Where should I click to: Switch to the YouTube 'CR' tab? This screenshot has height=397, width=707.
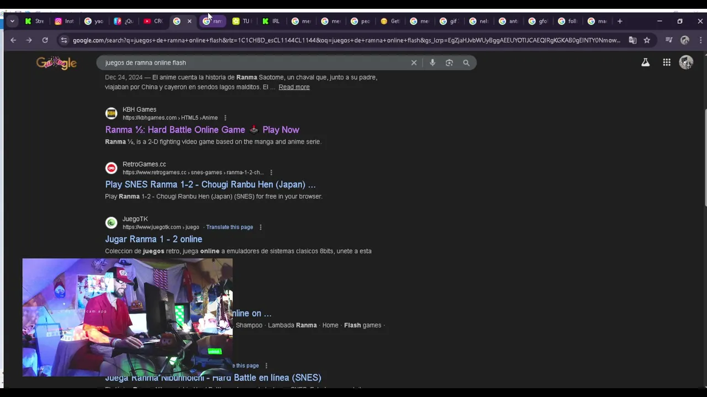pyautogui.click(x=153, y=21)
